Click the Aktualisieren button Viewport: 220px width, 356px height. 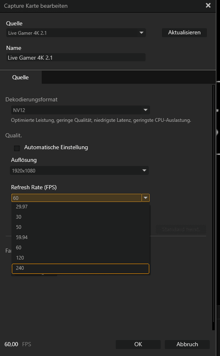tap(184, 32)
